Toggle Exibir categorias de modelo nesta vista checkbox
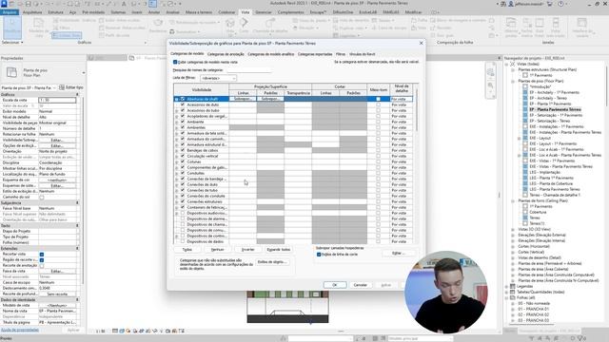 click(x=175, y=62)
